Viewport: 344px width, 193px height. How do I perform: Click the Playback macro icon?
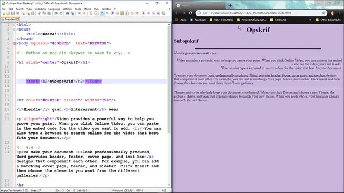153,13
